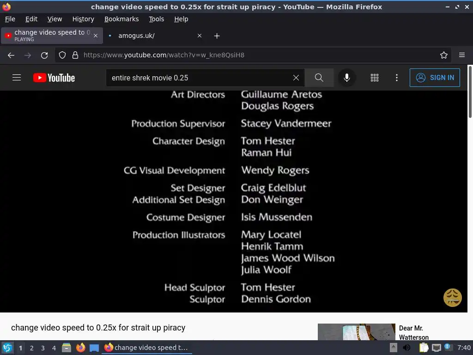Image resolution: width=473 pixels, height=355 pixels.
Task: Click the SIGN IN button
Action: click(434, 78)
